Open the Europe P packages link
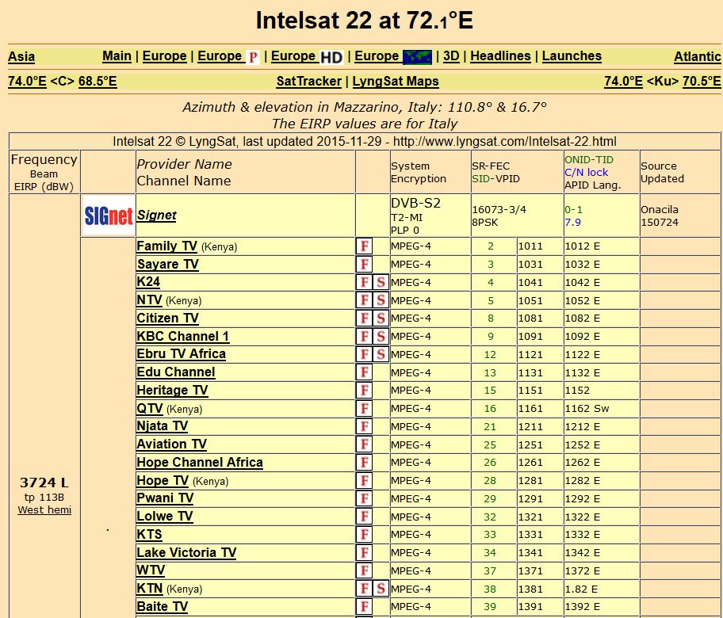Viewport: 723px width, 618px height. (x=228, y=57)
